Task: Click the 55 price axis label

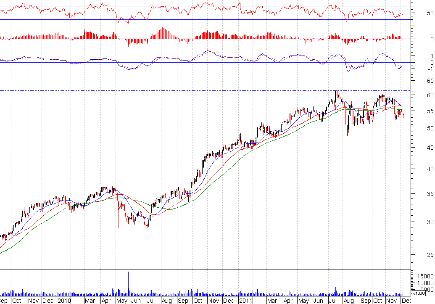Action: point(430,111)
